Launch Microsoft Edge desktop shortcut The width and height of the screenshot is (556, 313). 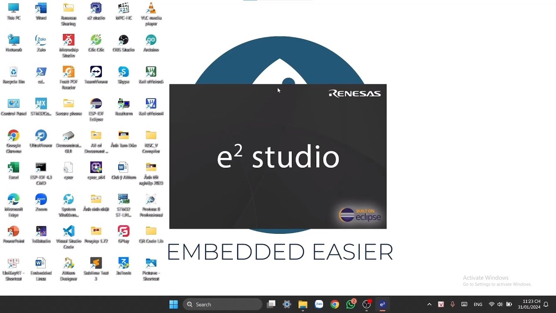click(x=13, y=205)
